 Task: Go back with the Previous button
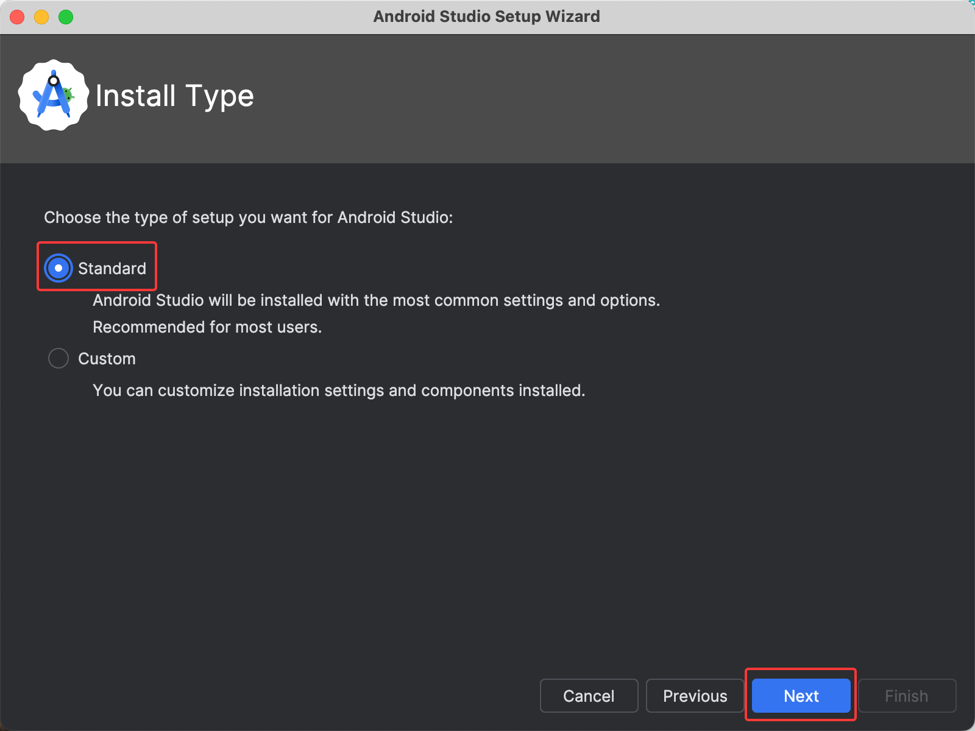click(x=695, y=696)
